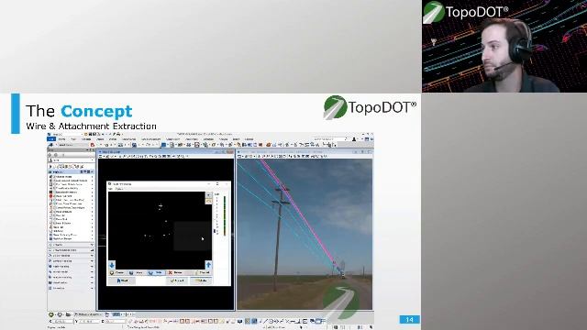587x330 pixels.
Task: Click the green color ramp bar in the dialog
Action: click(x=225, y=215)
